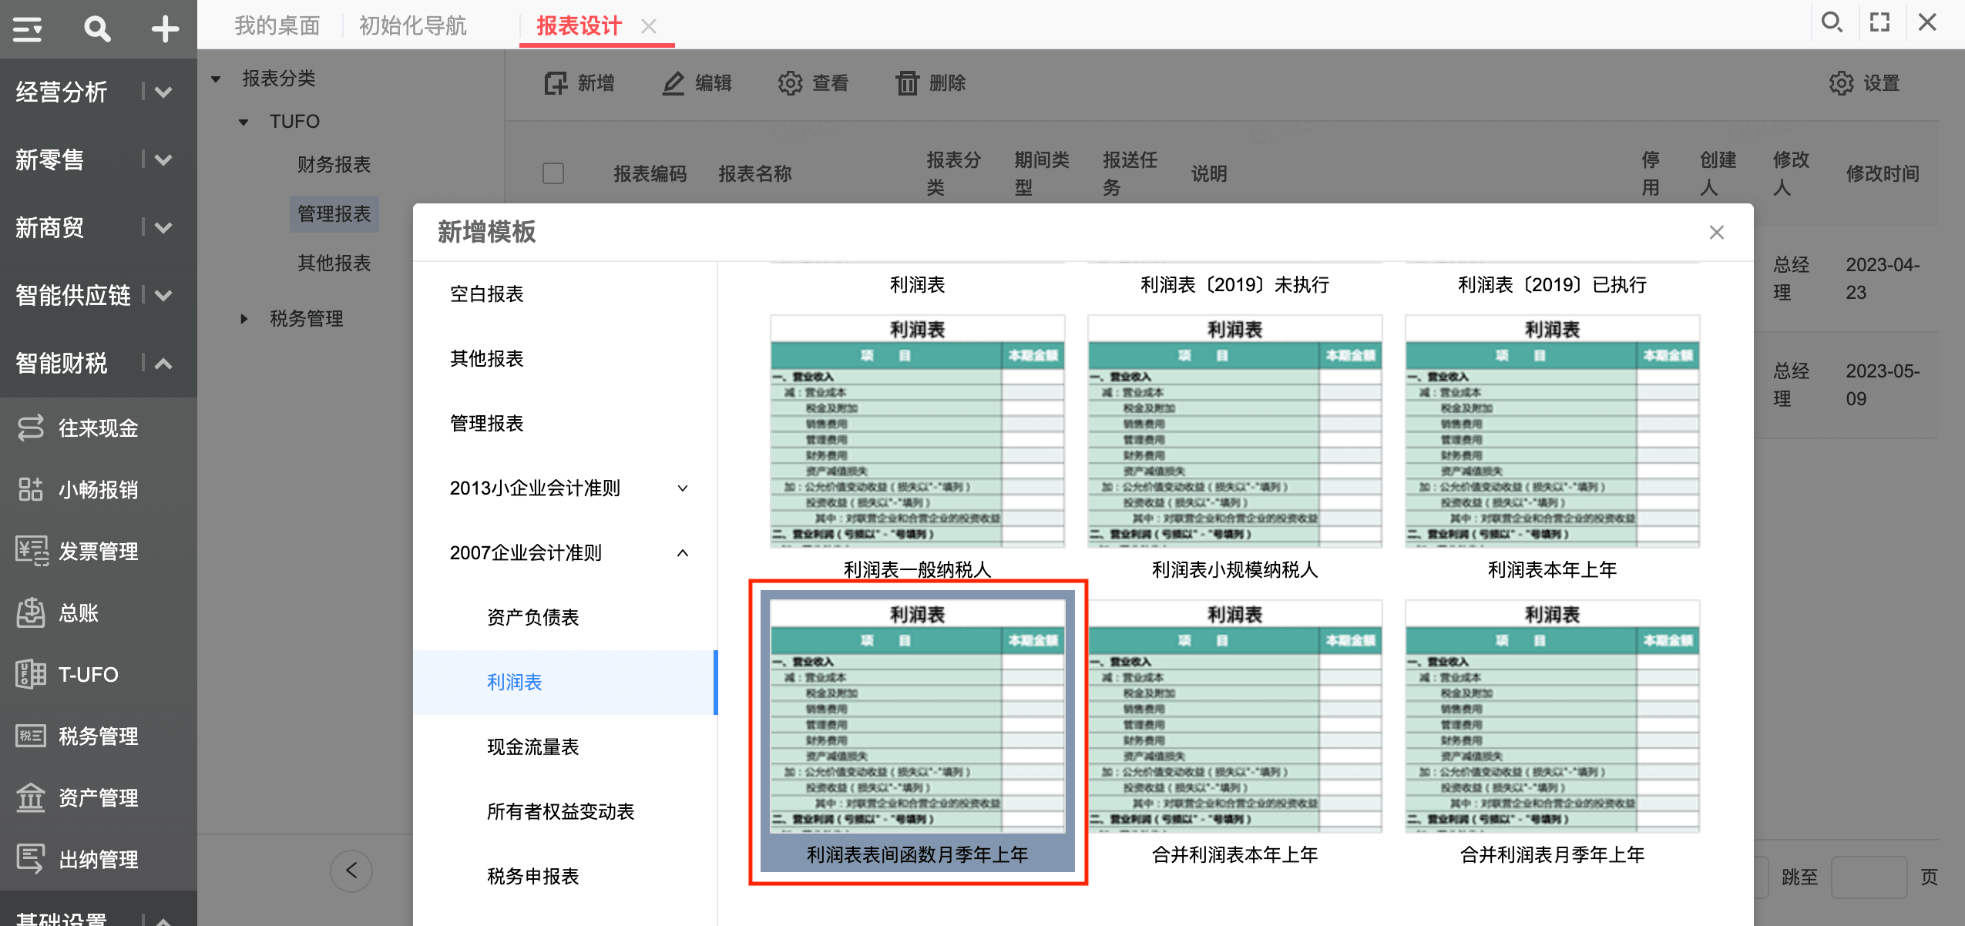Toggle fullscreen expand icon

(1880, 22)
